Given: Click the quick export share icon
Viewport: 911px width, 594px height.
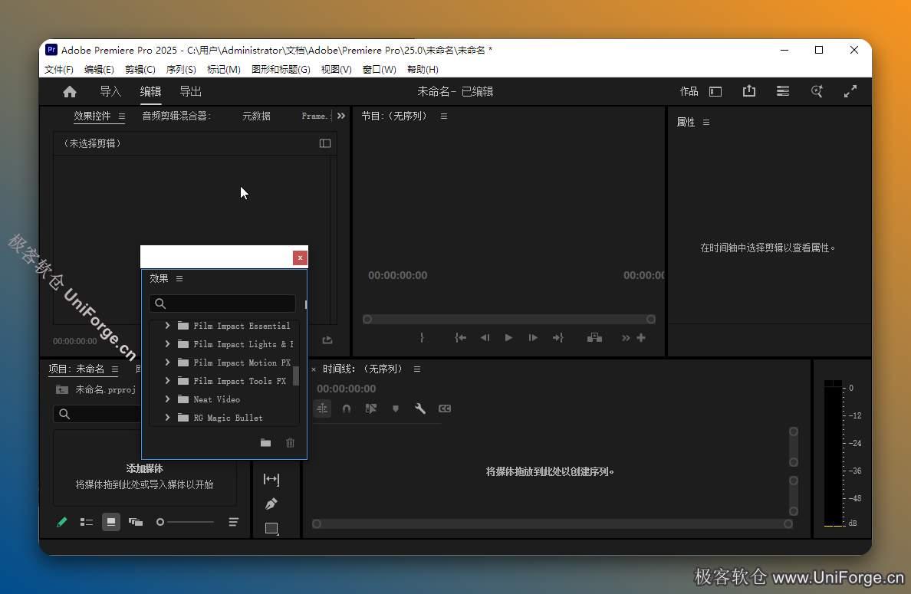Looking at the screenshot, I should coord(749,91).
